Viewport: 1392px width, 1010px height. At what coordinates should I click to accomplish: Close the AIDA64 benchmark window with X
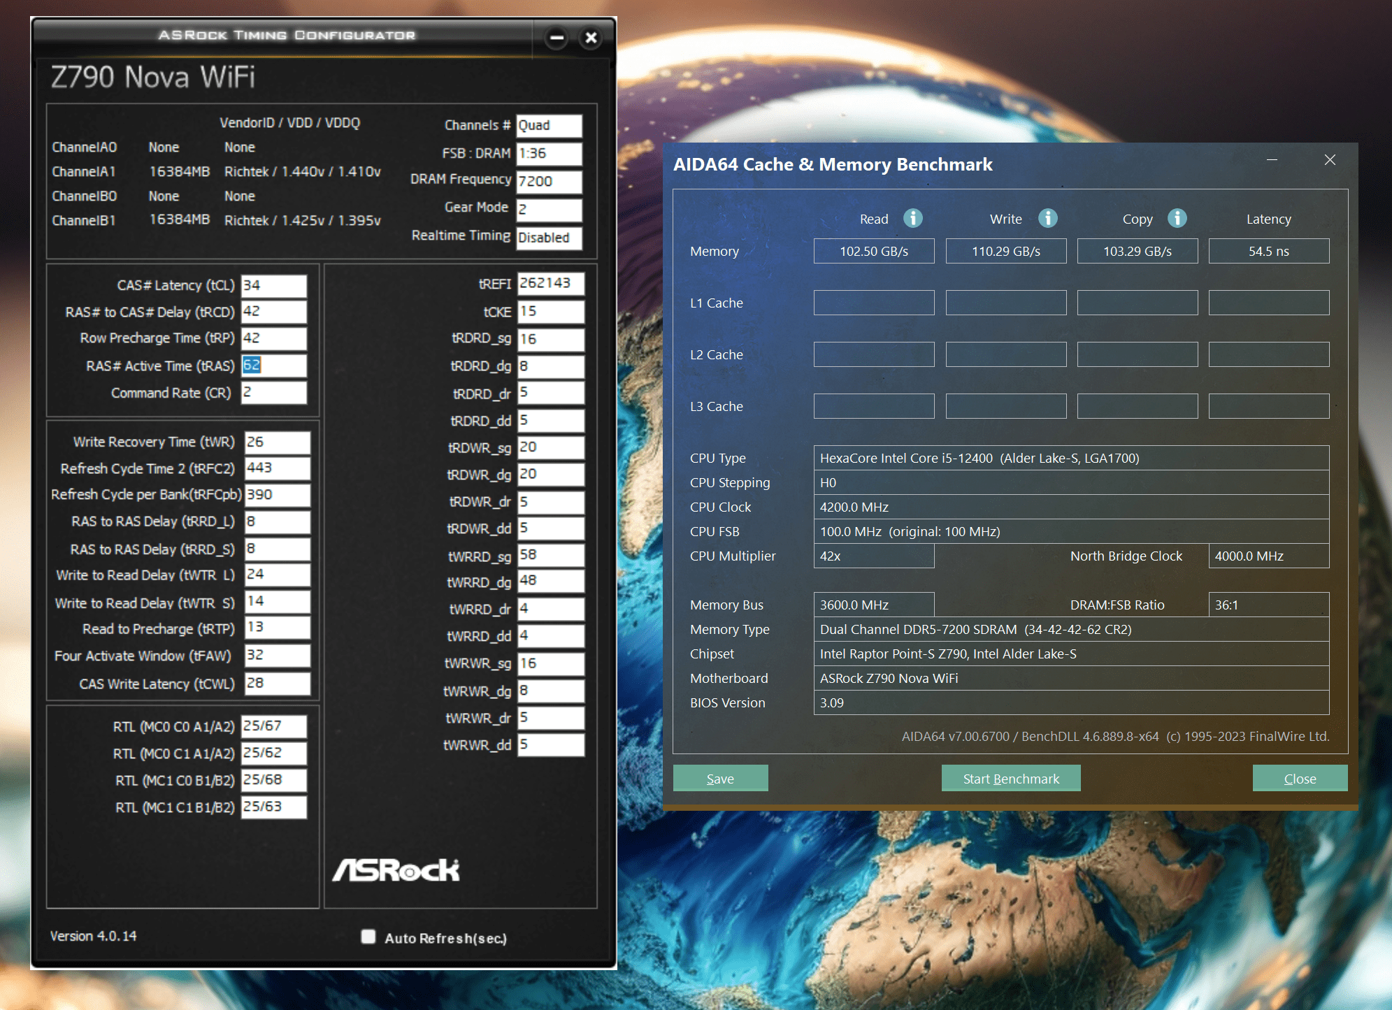[x=1330, y=160]
